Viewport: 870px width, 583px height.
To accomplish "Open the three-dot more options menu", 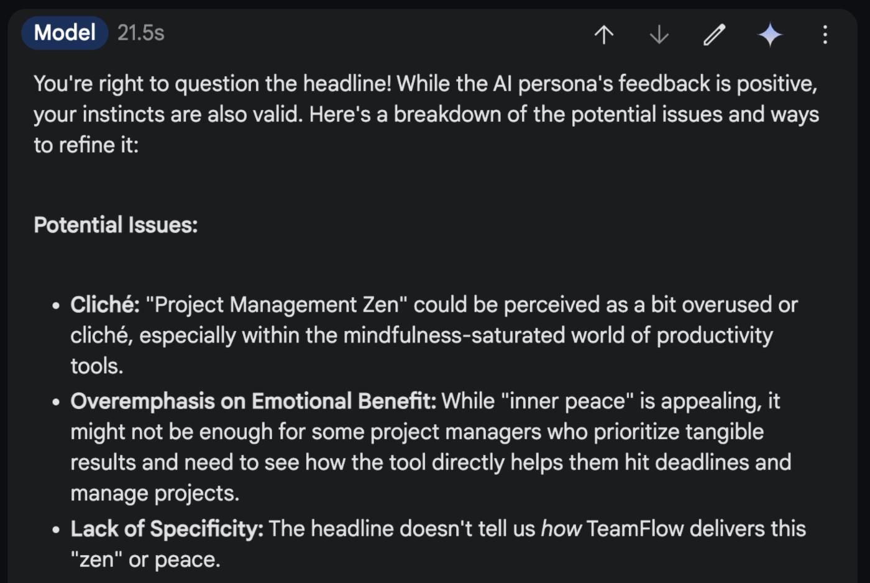I will tap(825, 34).
